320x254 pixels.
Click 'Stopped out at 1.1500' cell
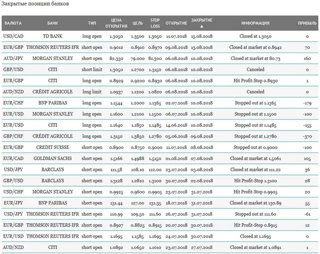[255, 114]
